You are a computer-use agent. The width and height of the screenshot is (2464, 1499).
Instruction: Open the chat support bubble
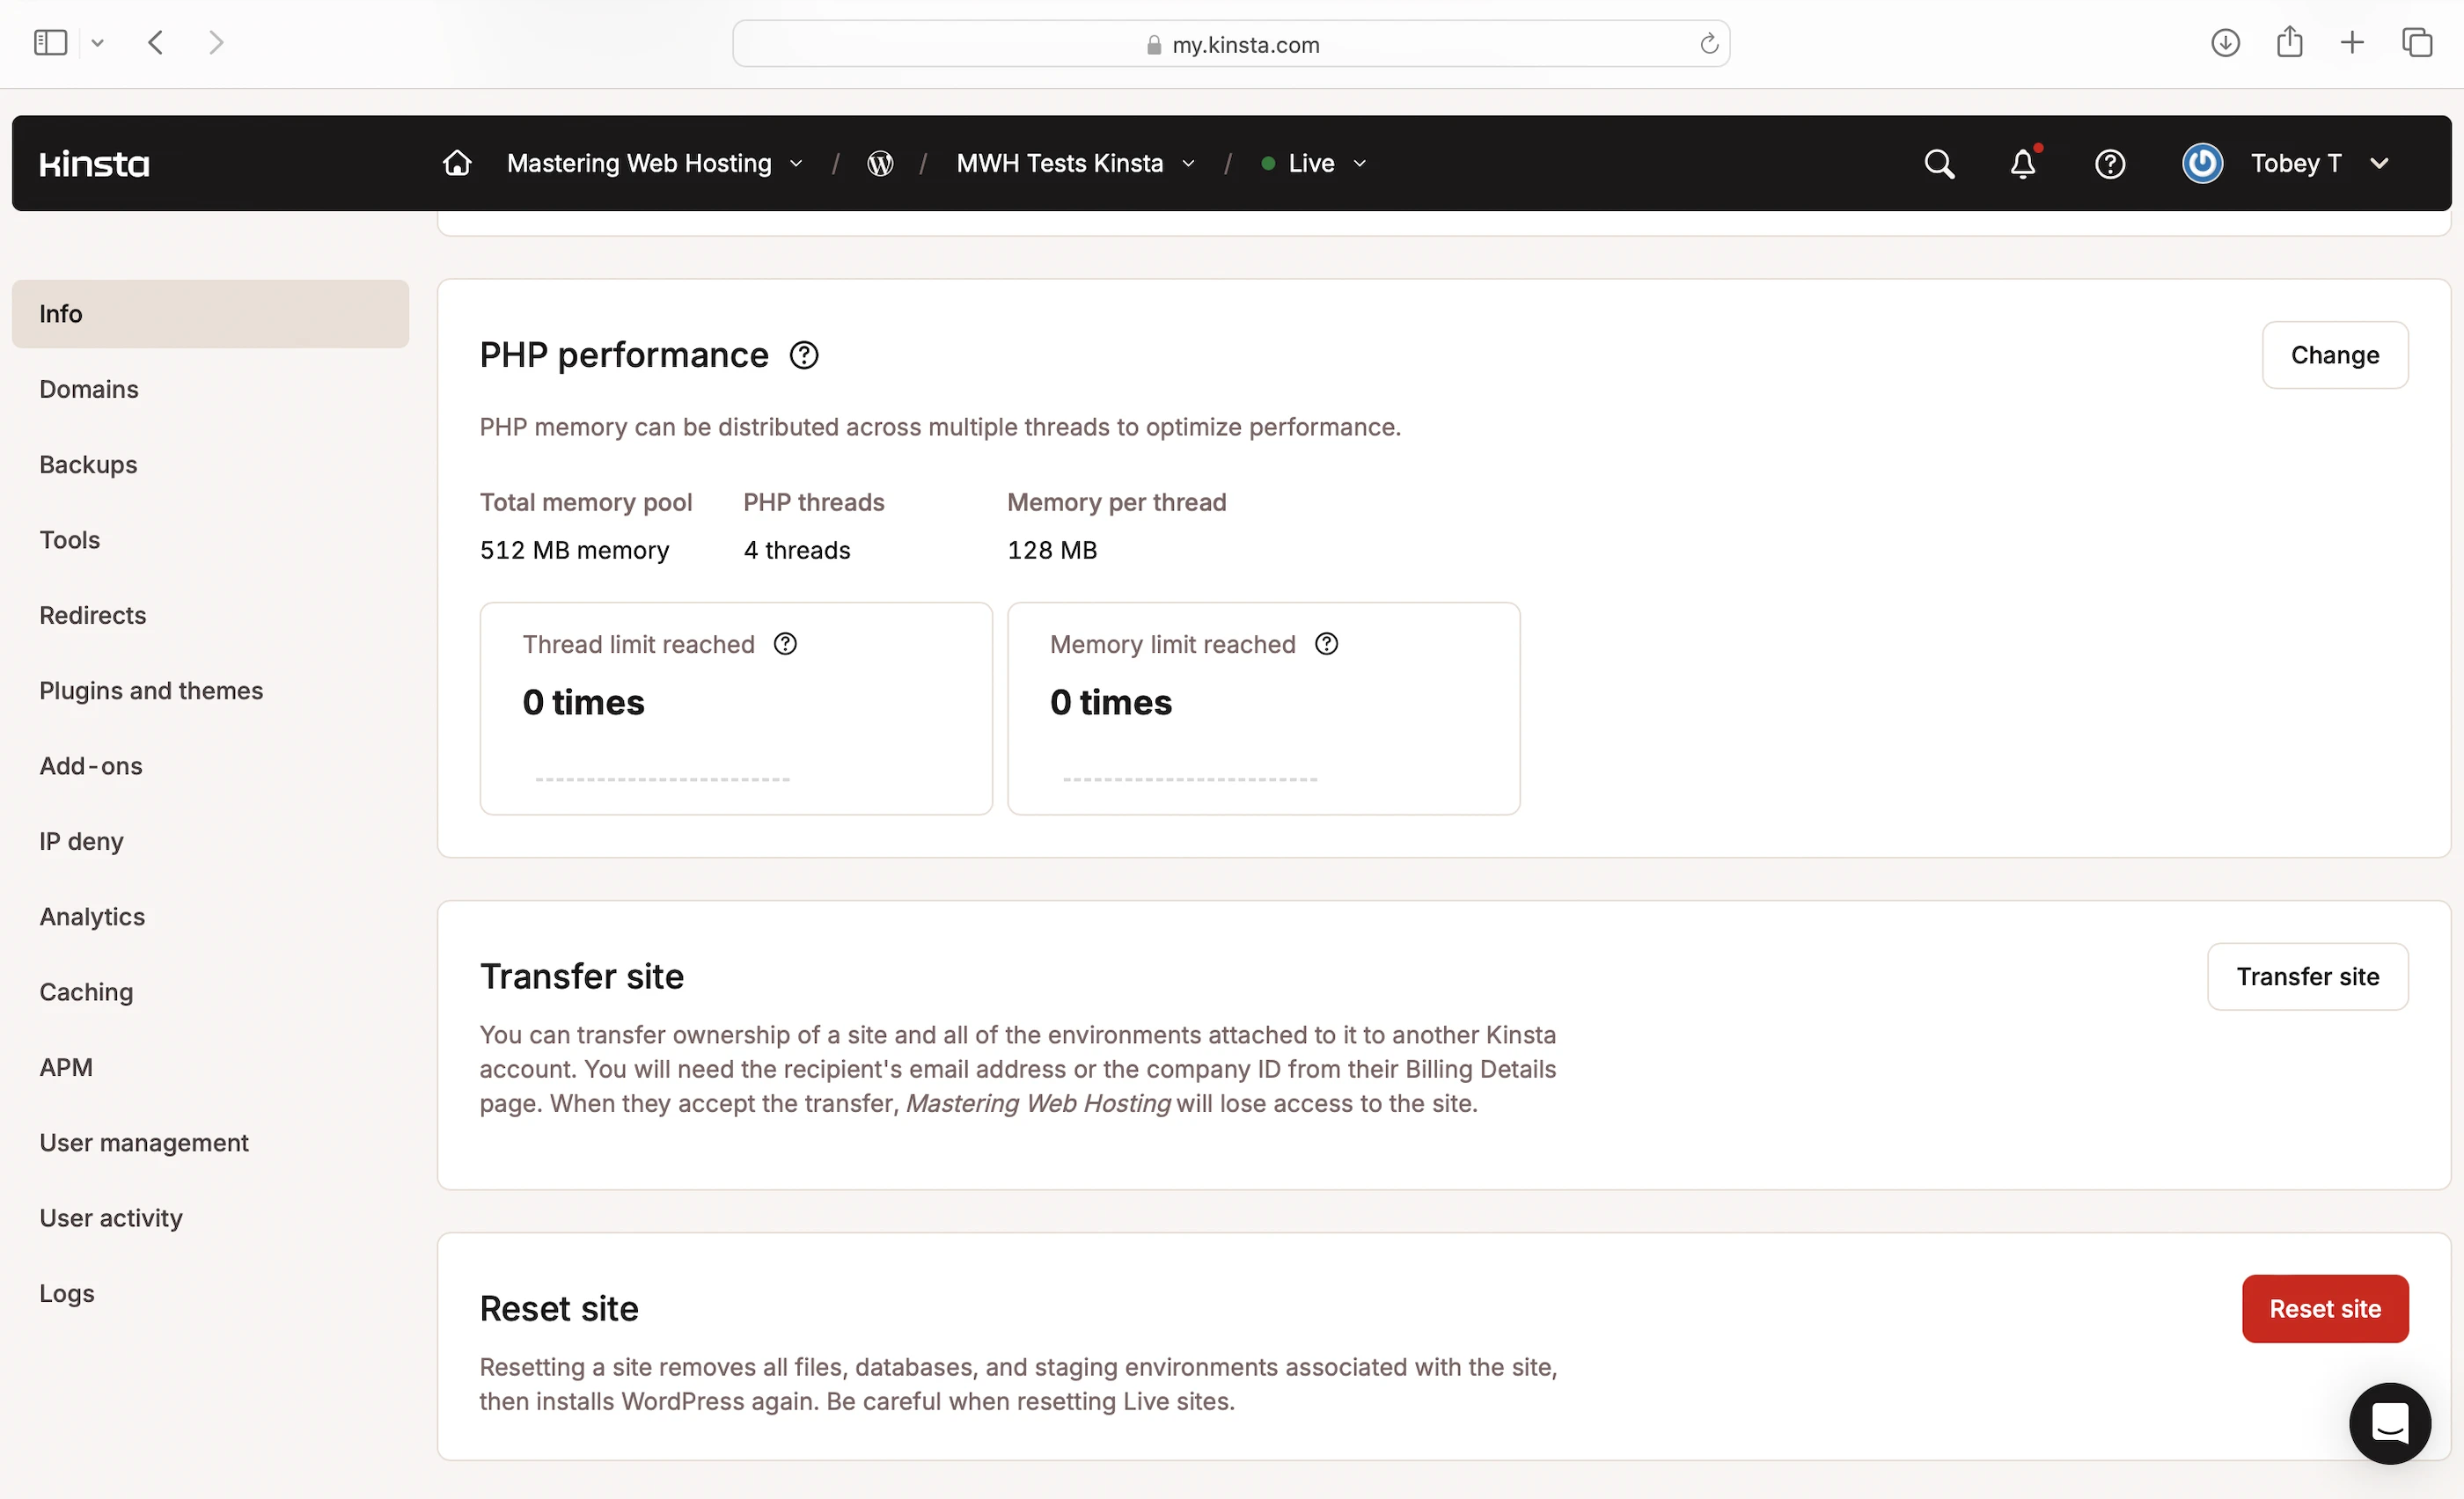(2389, 1422)
